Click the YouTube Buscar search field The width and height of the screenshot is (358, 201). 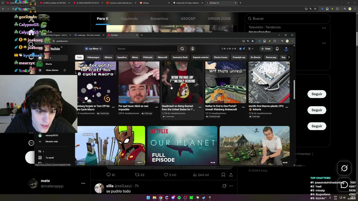pyautogui.click(x=146, y=49)
